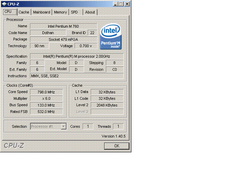Click the Ext. Model value D
The height and width of the screenshot is (177, 236).
[76, 69]
